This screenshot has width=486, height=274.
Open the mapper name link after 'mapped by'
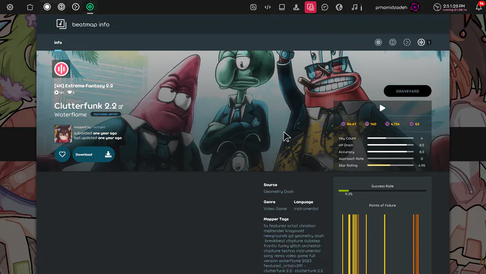(x=99, y=127)
